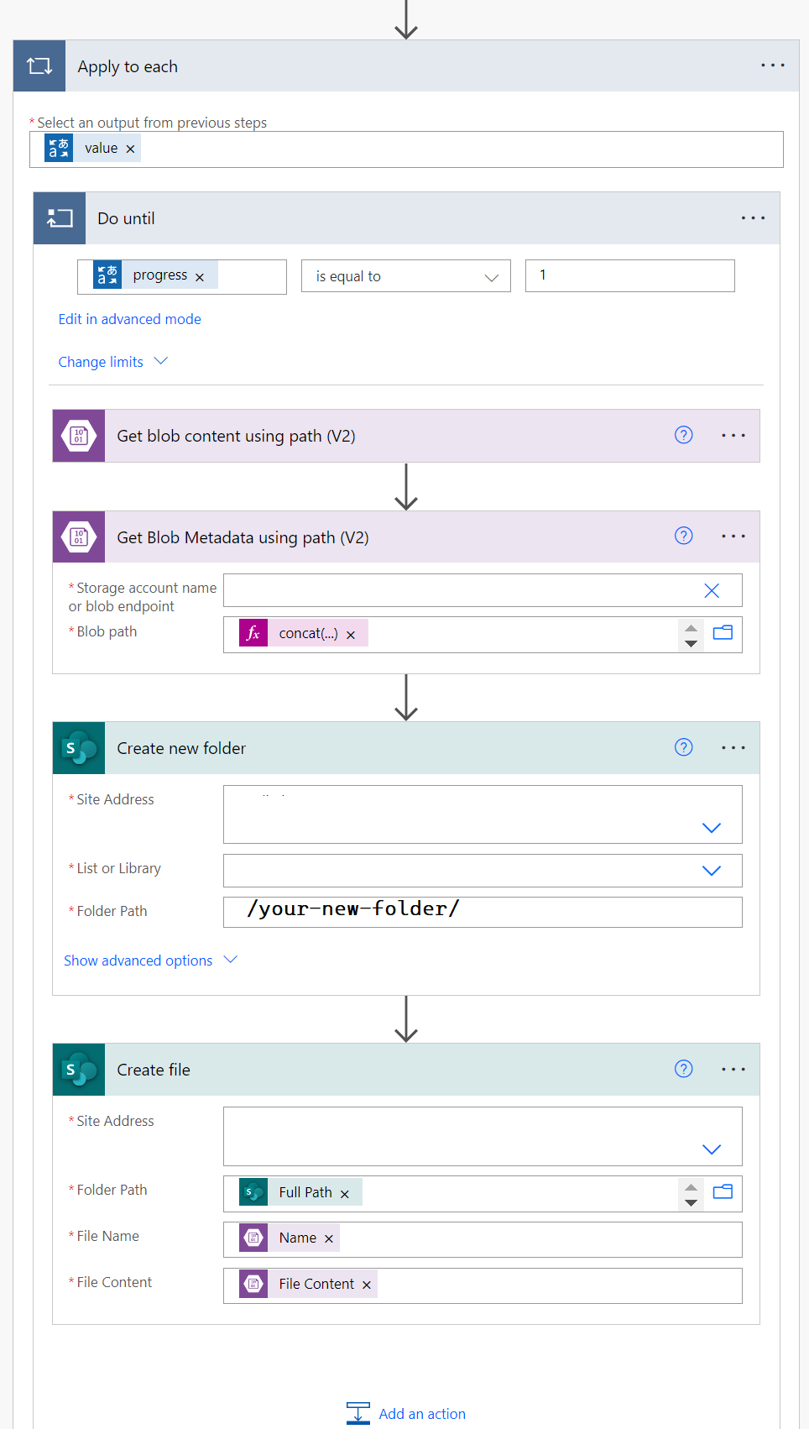Open help for Create new folder
The image size is (809, 1450).
point(684,747)
